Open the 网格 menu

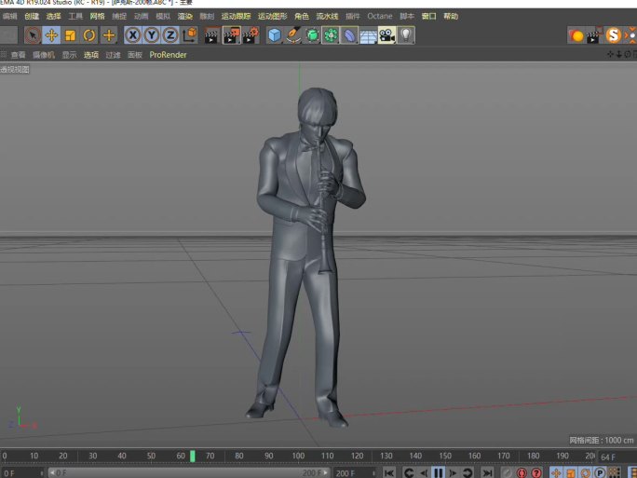[97, 16]
